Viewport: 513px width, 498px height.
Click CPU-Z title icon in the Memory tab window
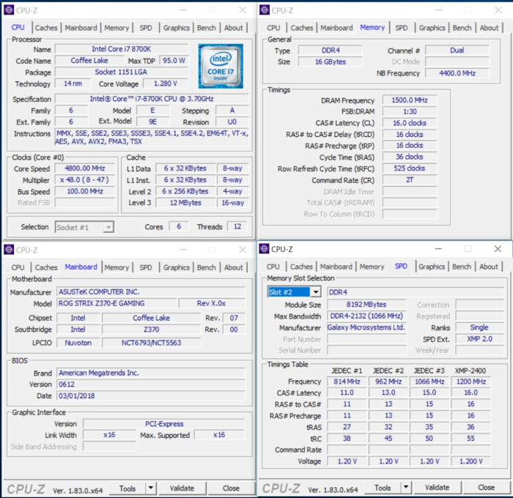264,10
